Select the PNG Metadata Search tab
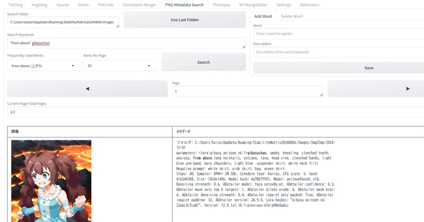The height and width of the screenshot is (222, 424). [185, 5]
